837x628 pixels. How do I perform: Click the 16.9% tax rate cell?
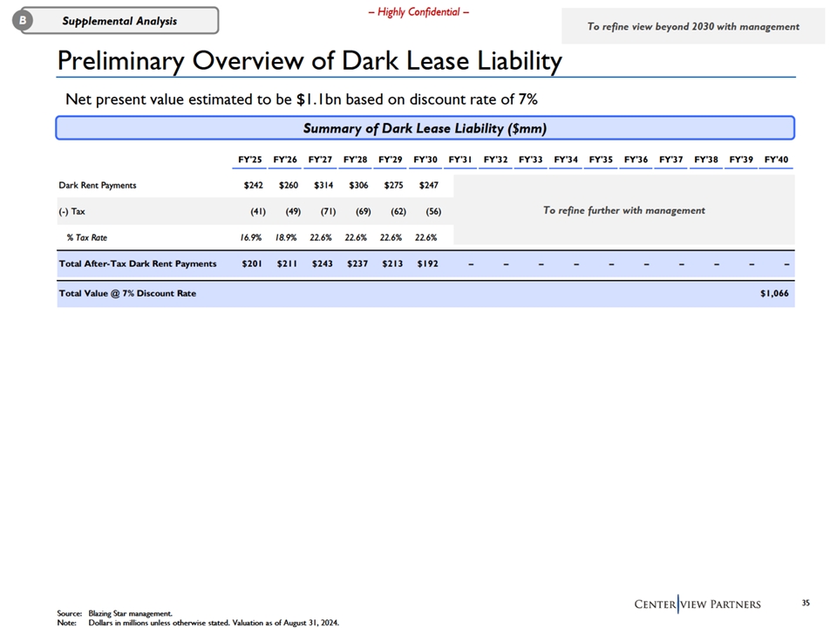(252, 237)
